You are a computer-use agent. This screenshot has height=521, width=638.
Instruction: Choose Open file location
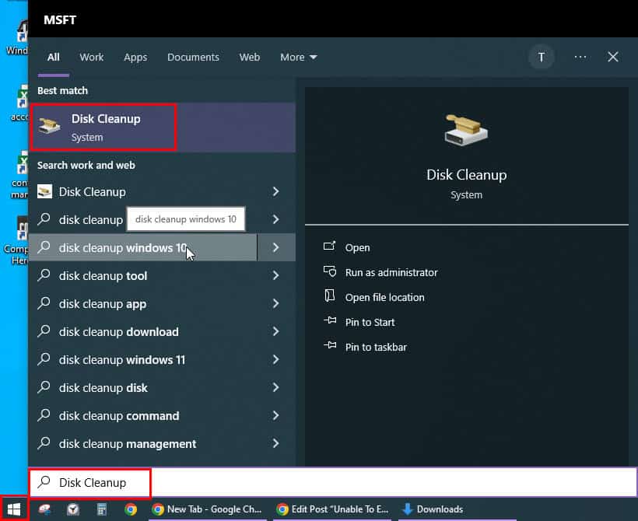pos(384,297)
